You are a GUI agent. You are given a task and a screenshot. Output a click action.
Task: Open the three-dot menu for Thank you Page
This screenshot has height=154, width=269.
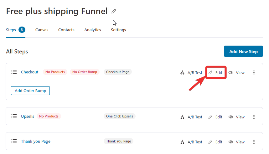[254, 142]
